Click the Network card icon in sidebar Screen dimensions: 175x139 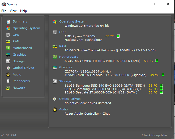(8, 88)
